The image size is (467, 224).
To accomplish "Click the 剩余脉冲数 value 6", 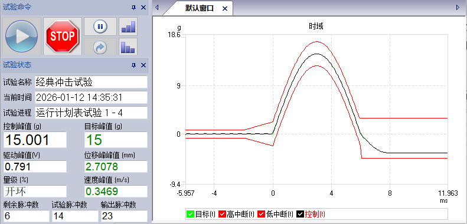I will click(x=26, y=216).
